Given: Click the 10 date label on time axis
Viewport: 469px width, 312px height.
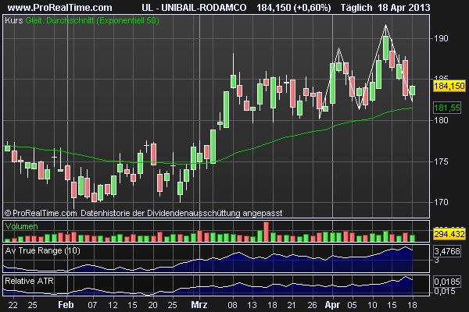Looking at the screenshot, I should point(372,305).
